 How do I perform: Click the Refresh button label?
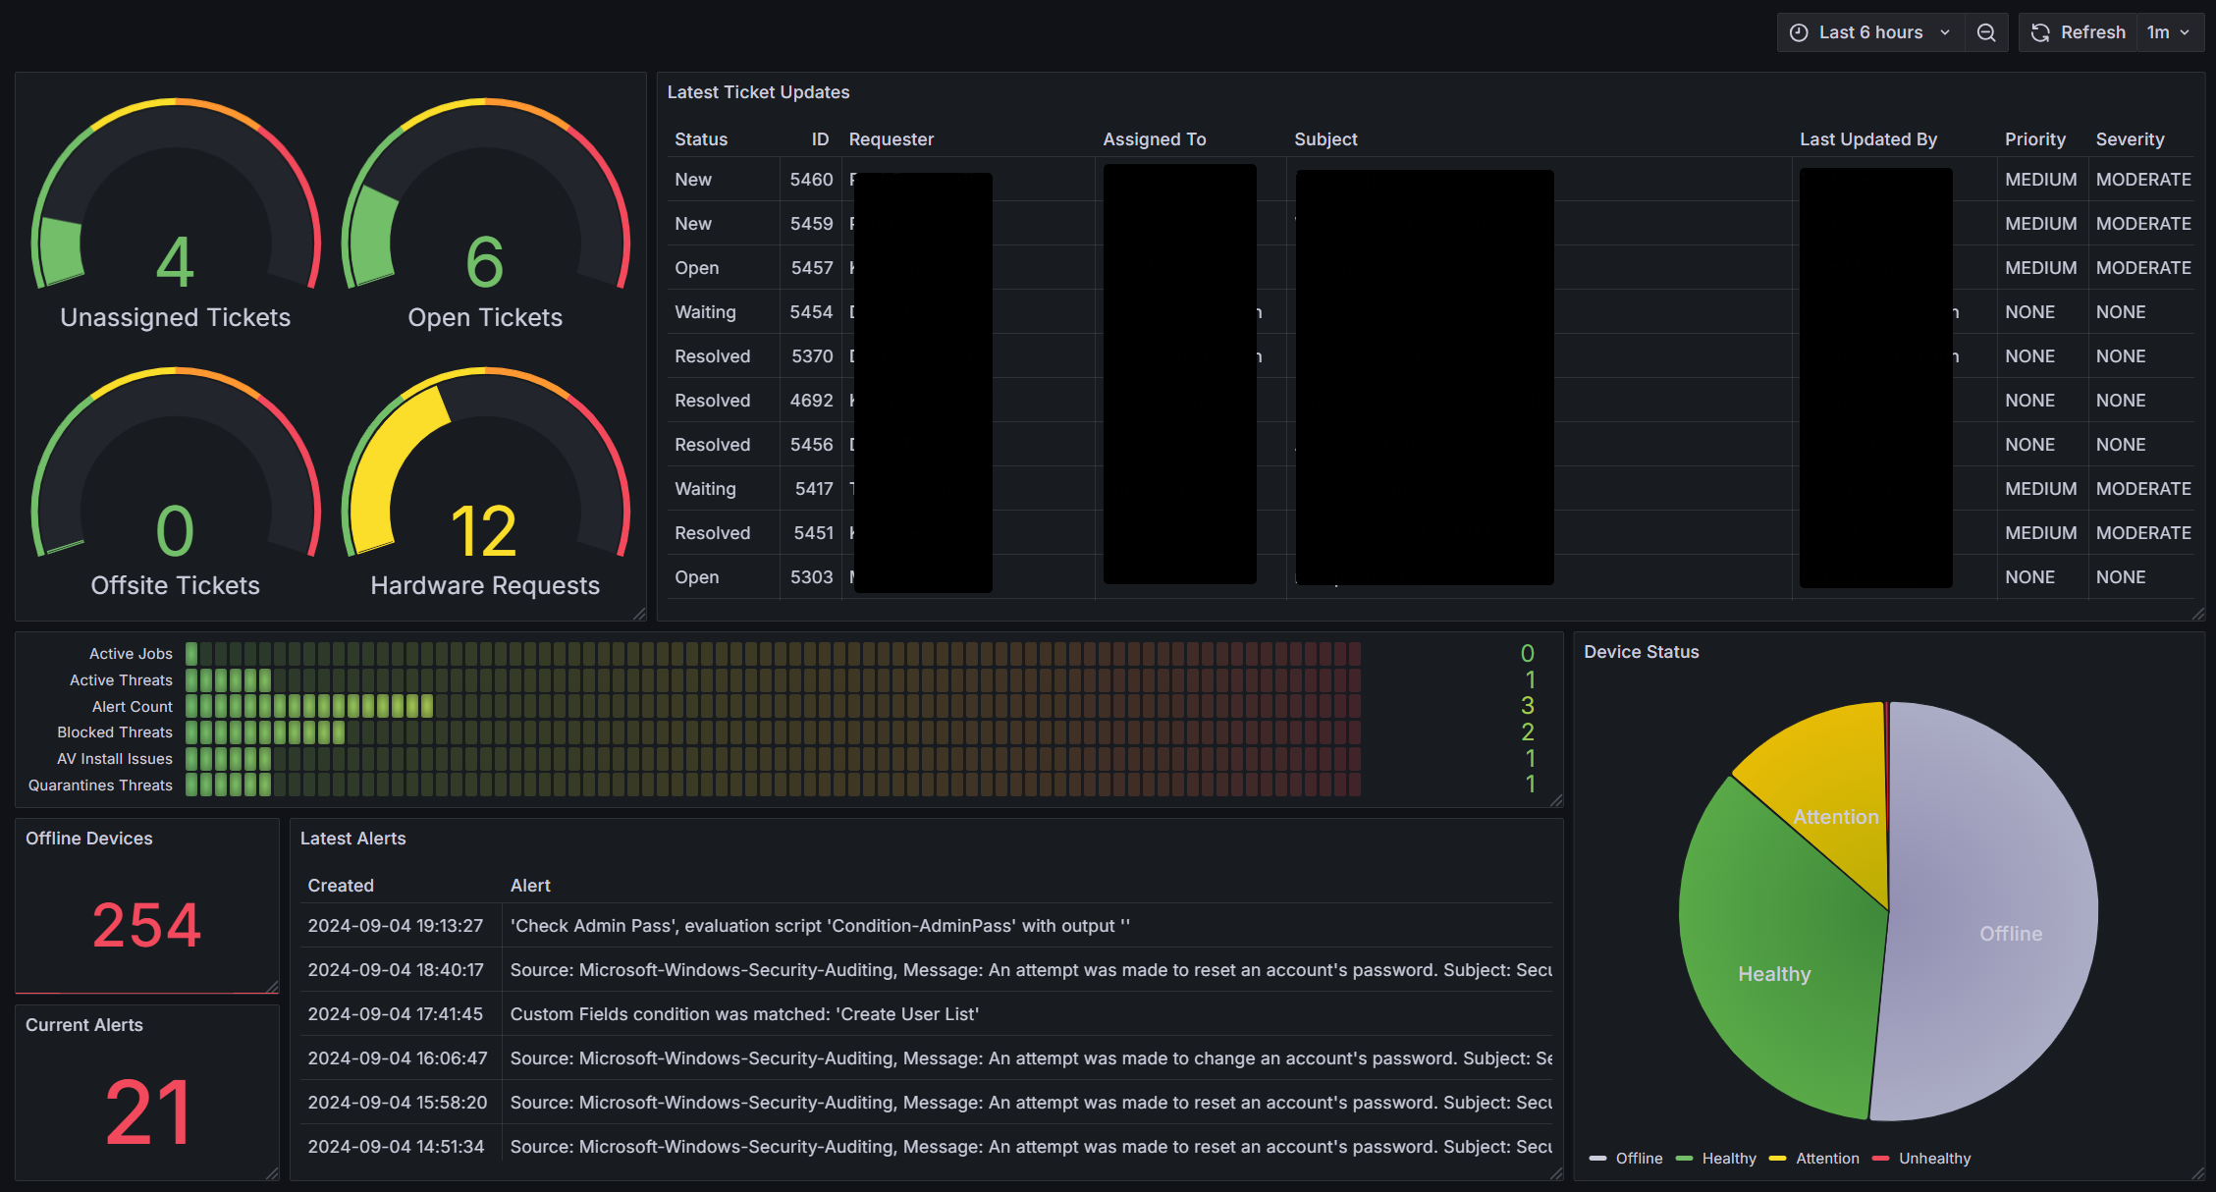pos(2092,32)
